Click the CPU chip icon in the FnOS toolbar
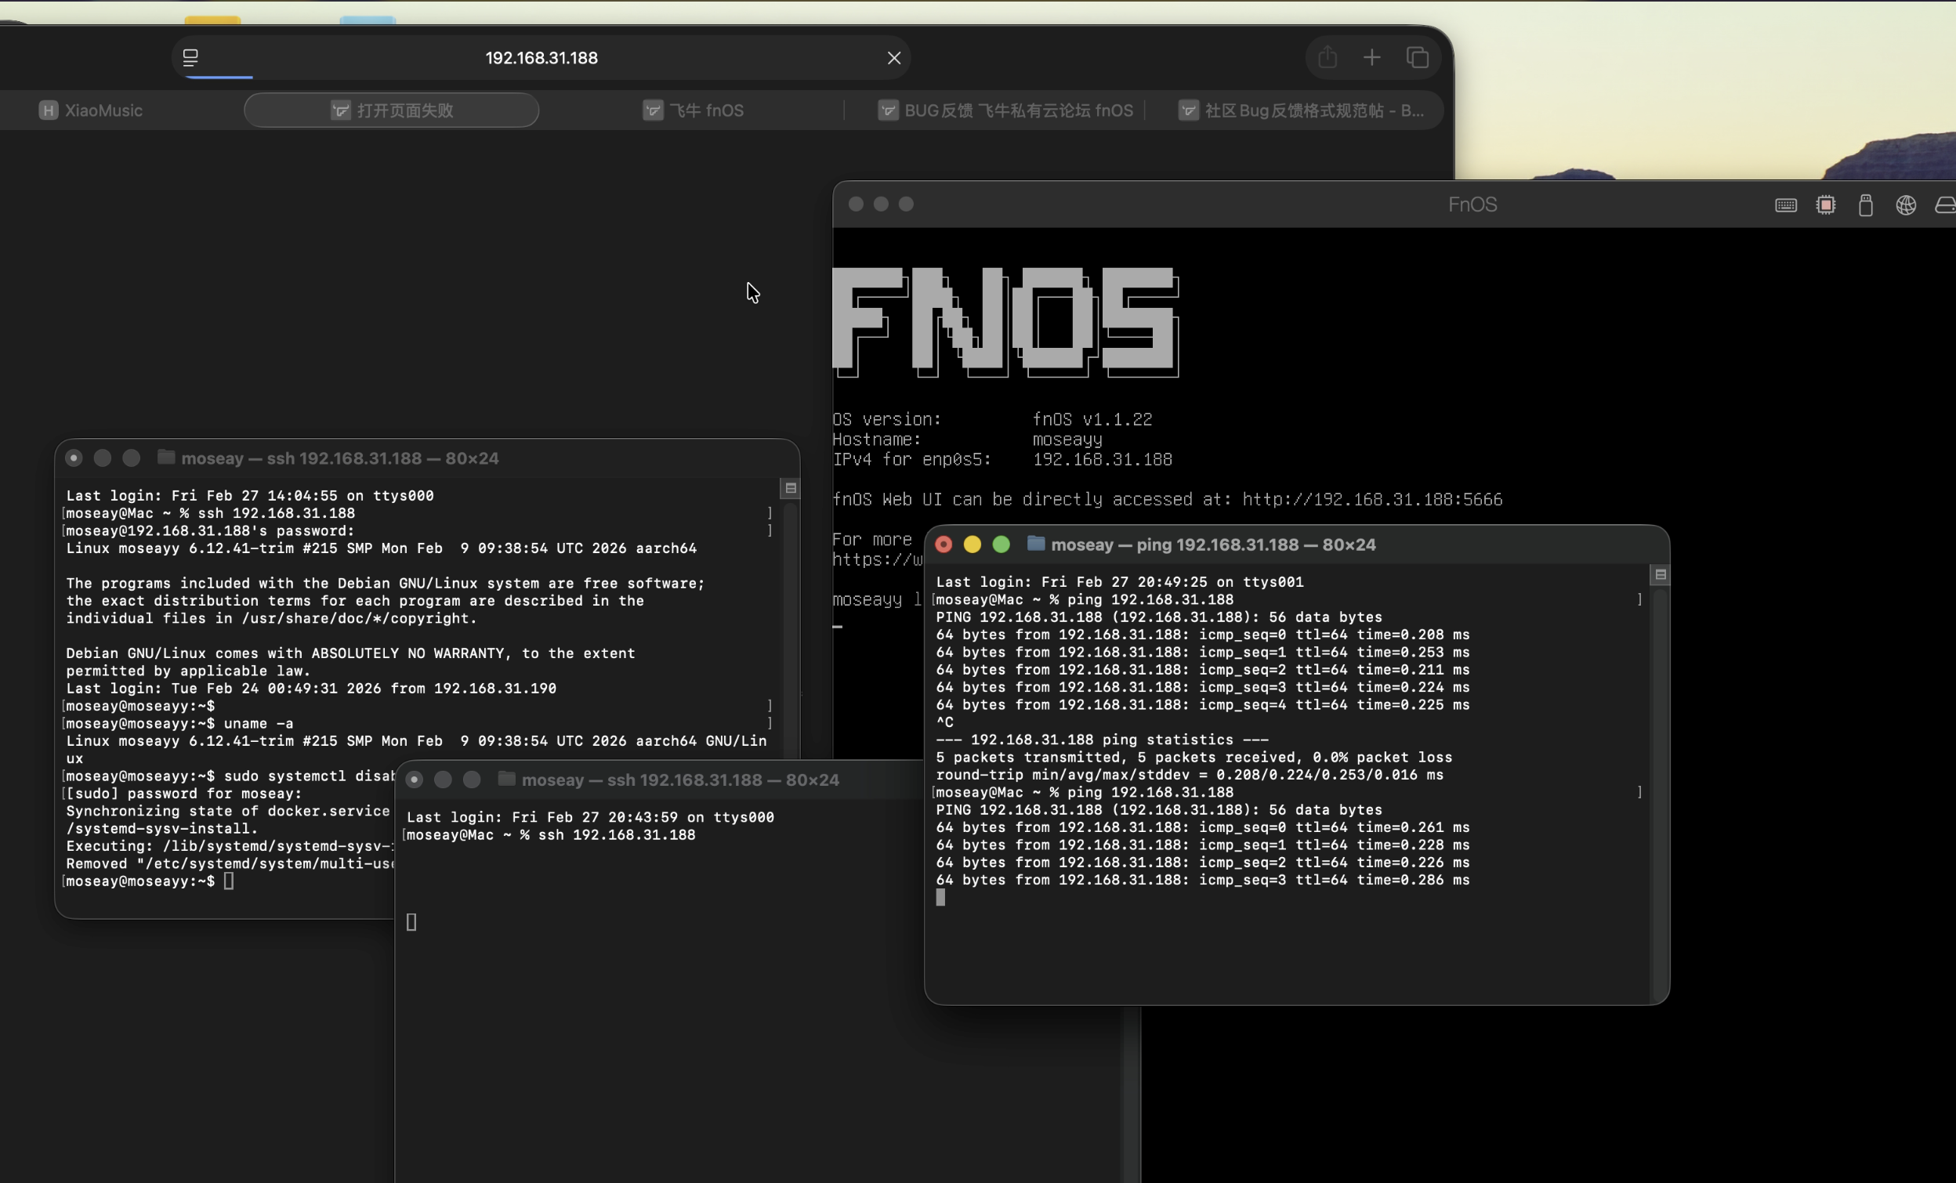 [x=1825, y=205]
